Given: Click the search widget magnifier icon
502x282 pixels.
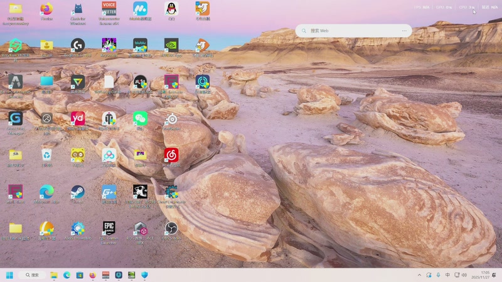Looking at the screenshot, I should pyautogui.click(x=304, y=31).
